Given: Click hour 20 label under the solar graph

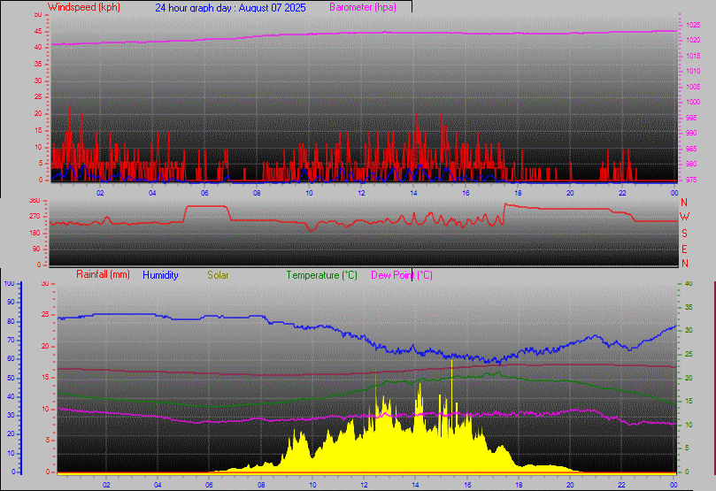Looking at the screenshot, I should [x=570, y=485].
